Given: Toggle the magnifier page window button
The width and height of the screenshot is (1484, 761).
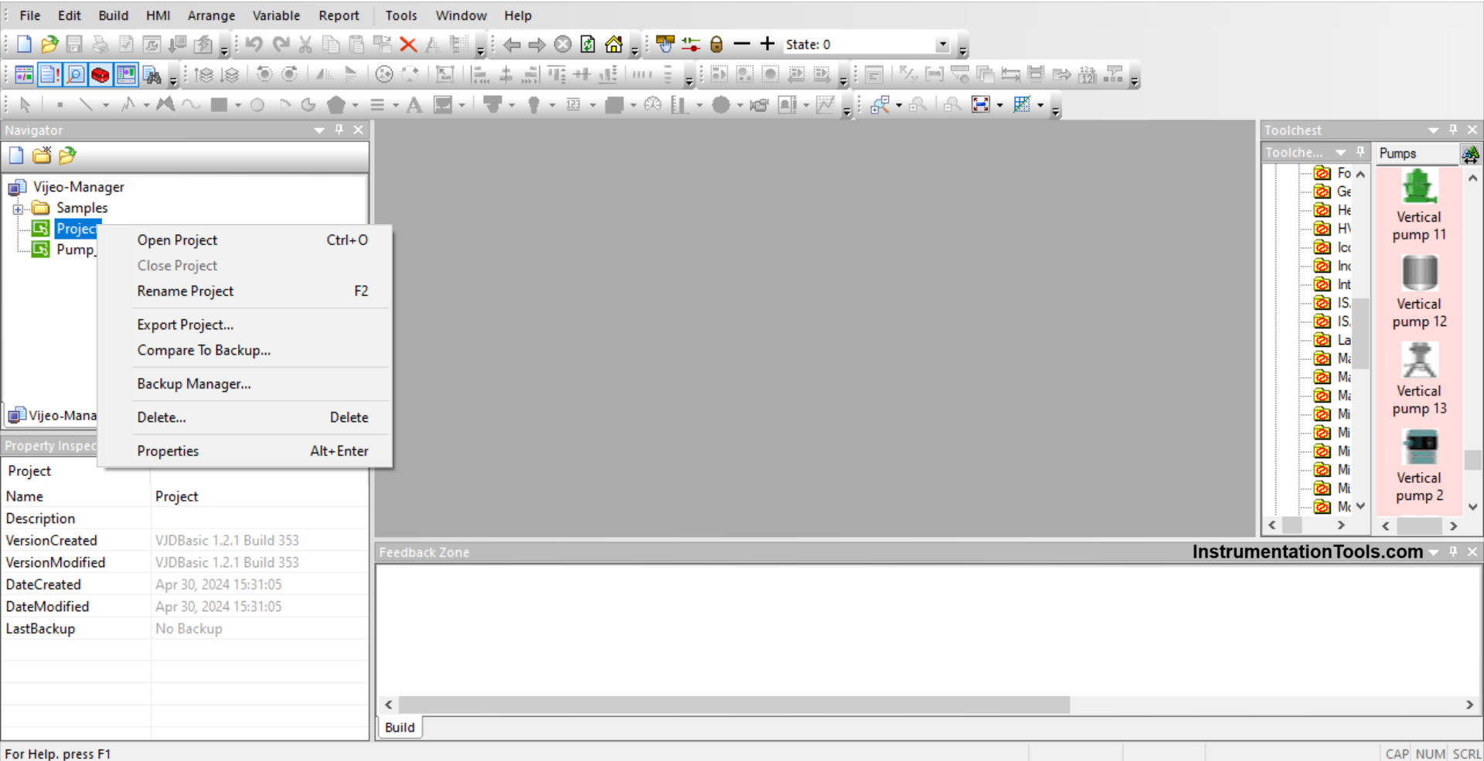Looking at the screenshot, I should [75, 75].
